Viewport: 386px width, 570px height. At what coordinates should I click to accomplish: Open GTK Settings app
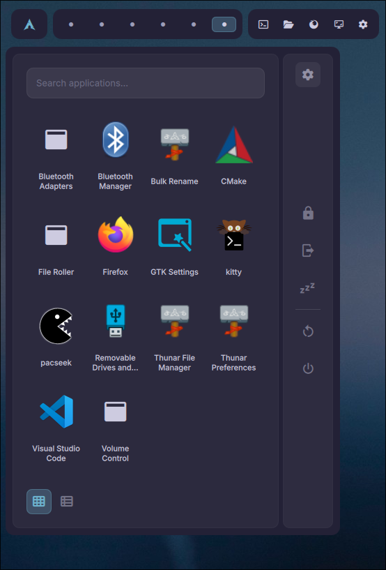pyautogui.click(x=174, y=247)
